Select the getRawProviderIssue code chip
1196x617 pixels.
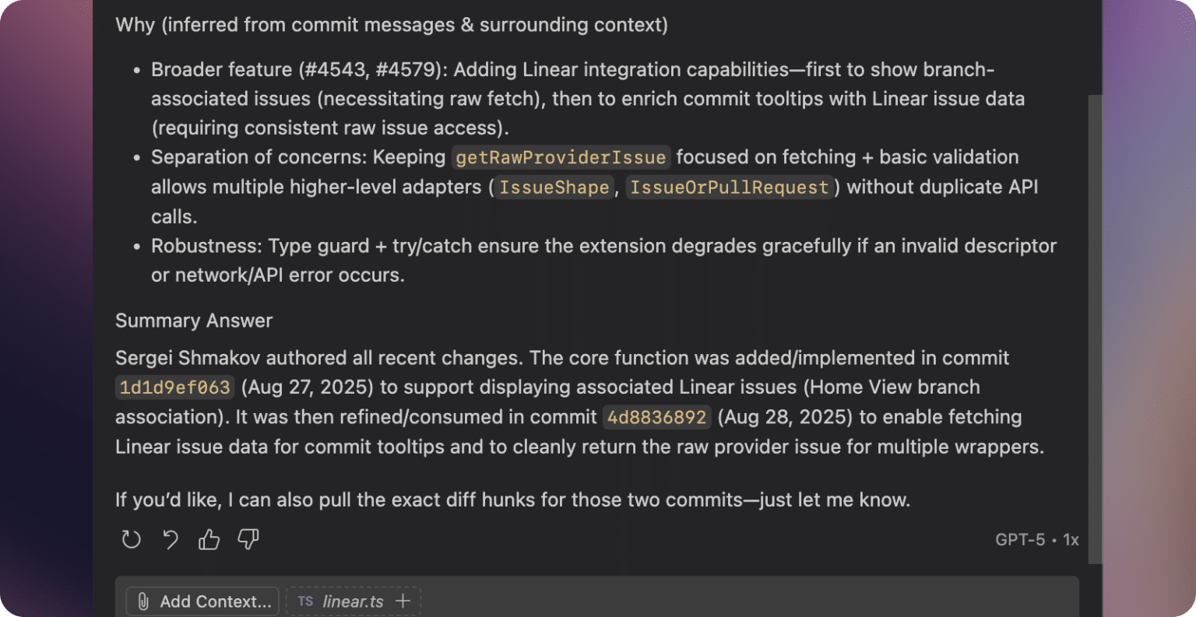pyautogui.click(x=561, y=157)
